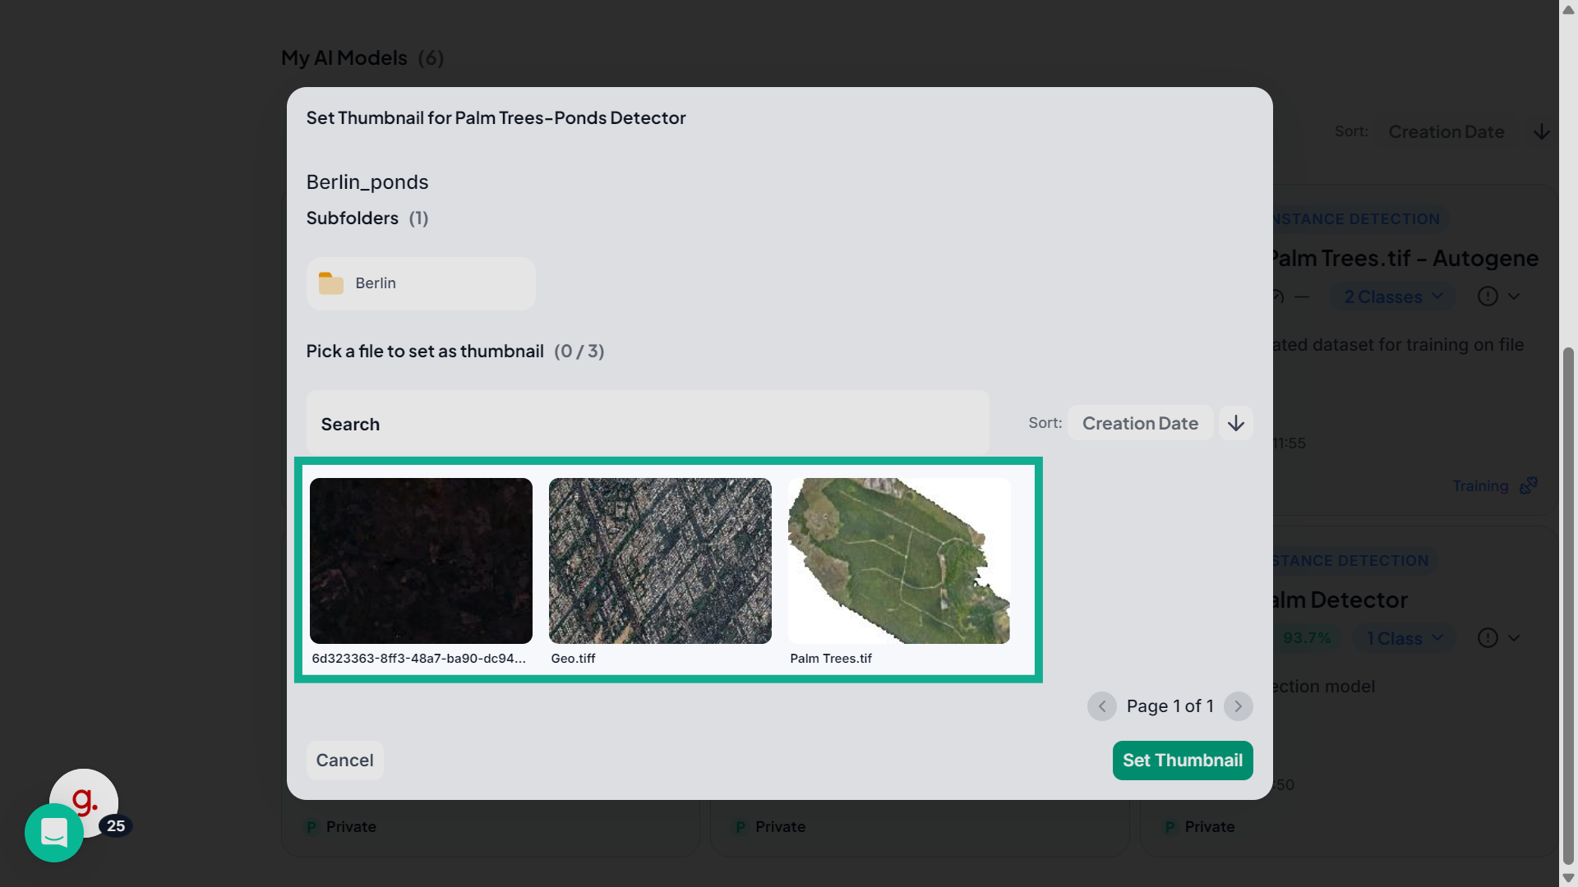Click the My AI Models heading

tap(344, 58)
